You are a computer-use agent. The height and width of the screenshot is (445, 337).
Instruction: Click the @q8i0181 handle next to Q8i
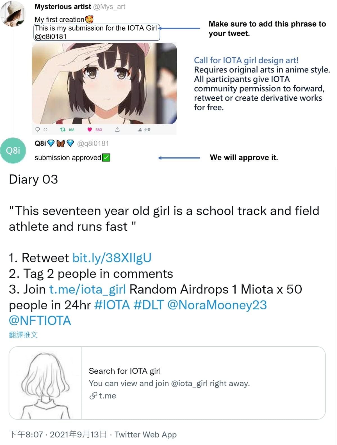point(93,144)
